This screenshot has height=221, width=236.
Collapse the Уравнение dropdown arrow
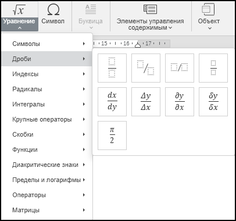pos(20,28)
